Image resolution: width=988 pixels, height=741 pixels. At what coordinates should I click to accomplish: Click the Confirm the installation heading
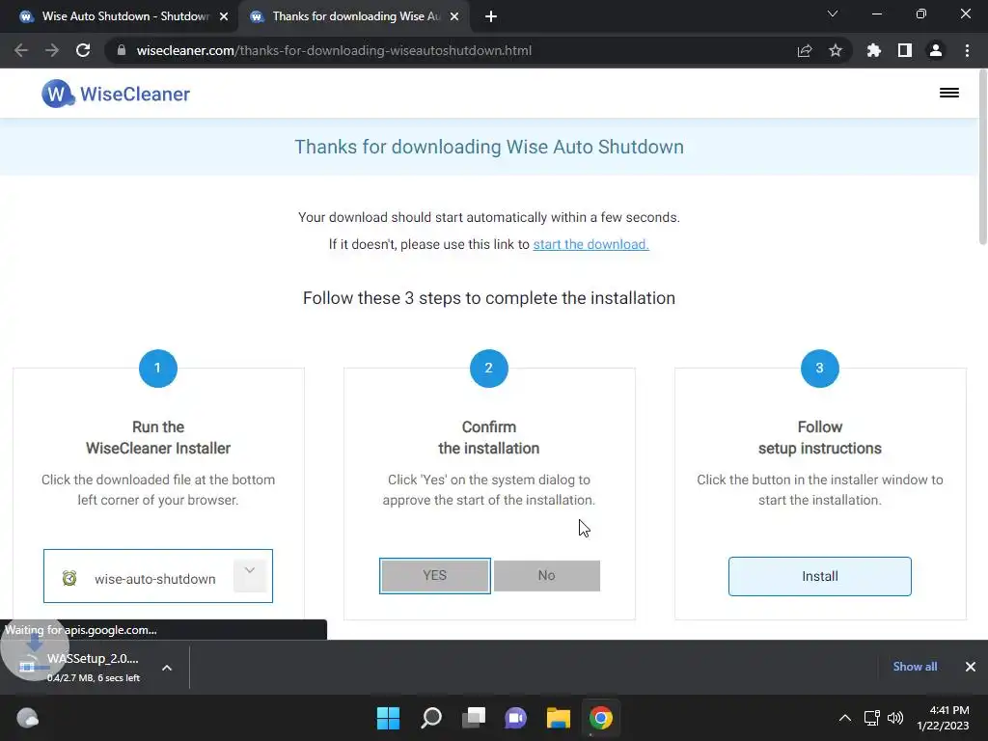(x=489, y=437)
